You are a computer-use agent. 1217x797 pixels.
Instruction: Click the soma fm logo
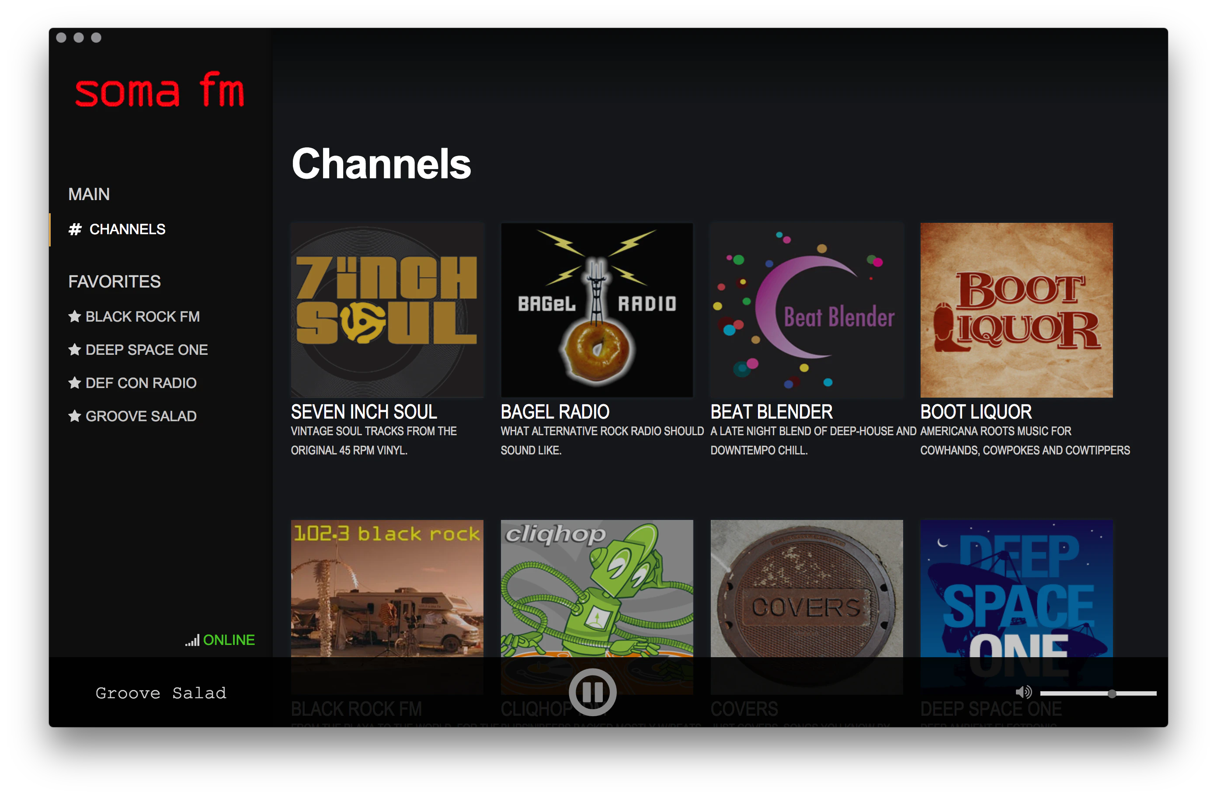tap(160, 91)
